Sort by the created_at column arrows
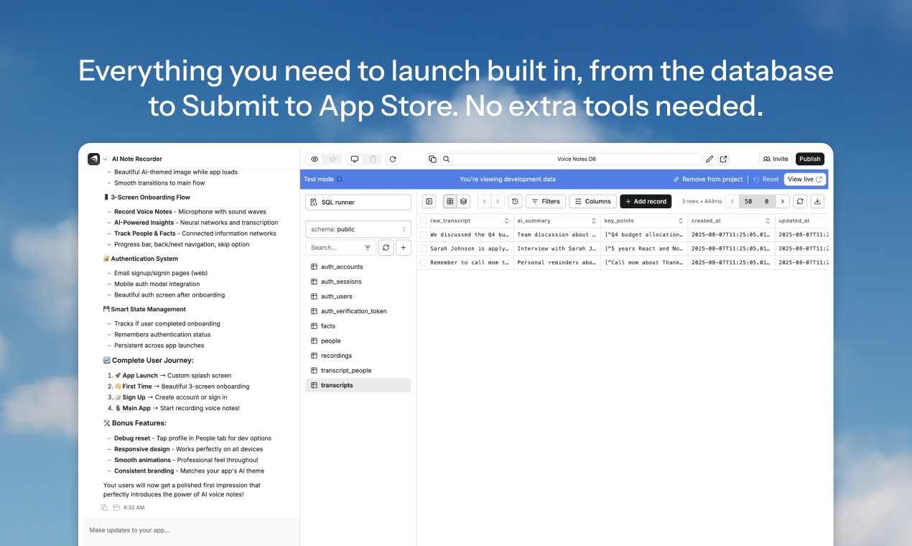Viewport: 912px width, 546px height. tap(767, 221)
